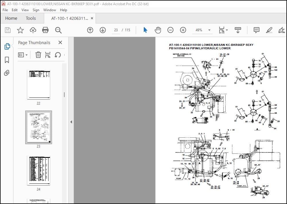
Task: Open Page Thumbnails pane icon
Action: tap(7, 47)
